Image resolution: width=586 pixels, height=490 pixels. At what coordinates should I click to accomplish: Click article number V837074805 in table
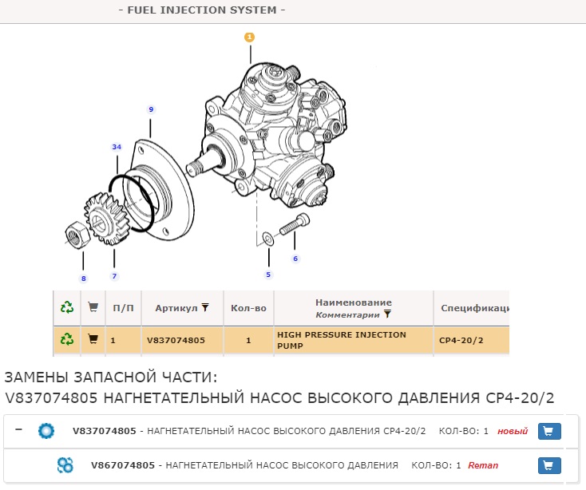(x=176, y=340)
